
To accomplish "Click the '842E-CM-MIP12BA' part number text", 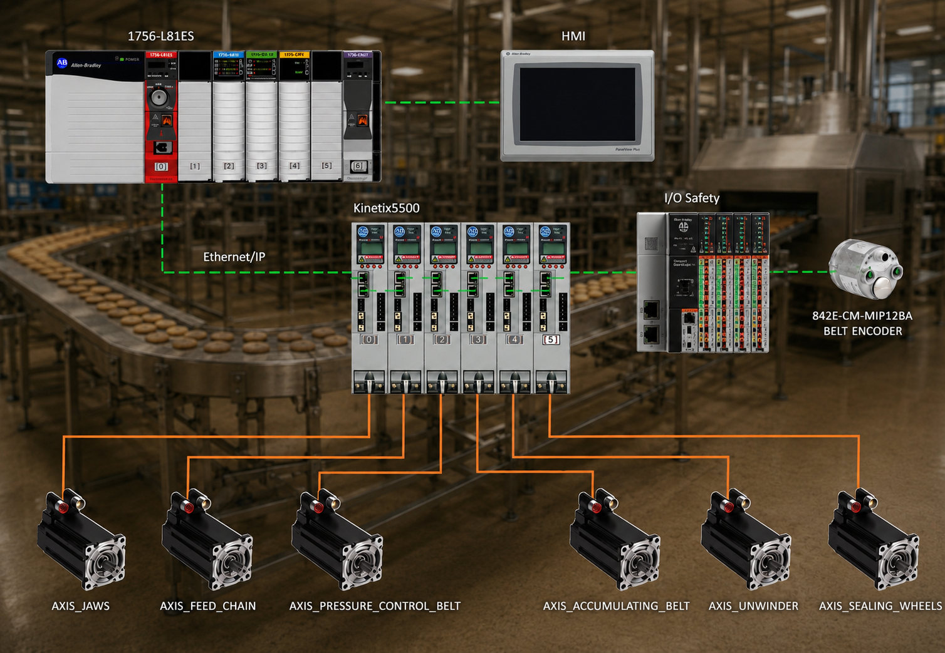I will coord(862,316).
